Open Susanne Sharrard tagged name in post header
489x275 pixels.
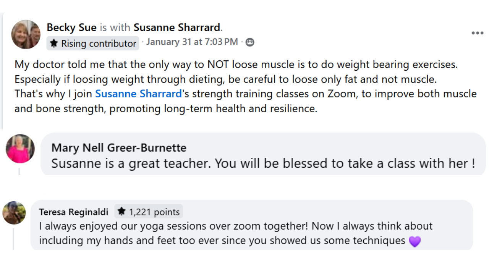click(177, 27)
